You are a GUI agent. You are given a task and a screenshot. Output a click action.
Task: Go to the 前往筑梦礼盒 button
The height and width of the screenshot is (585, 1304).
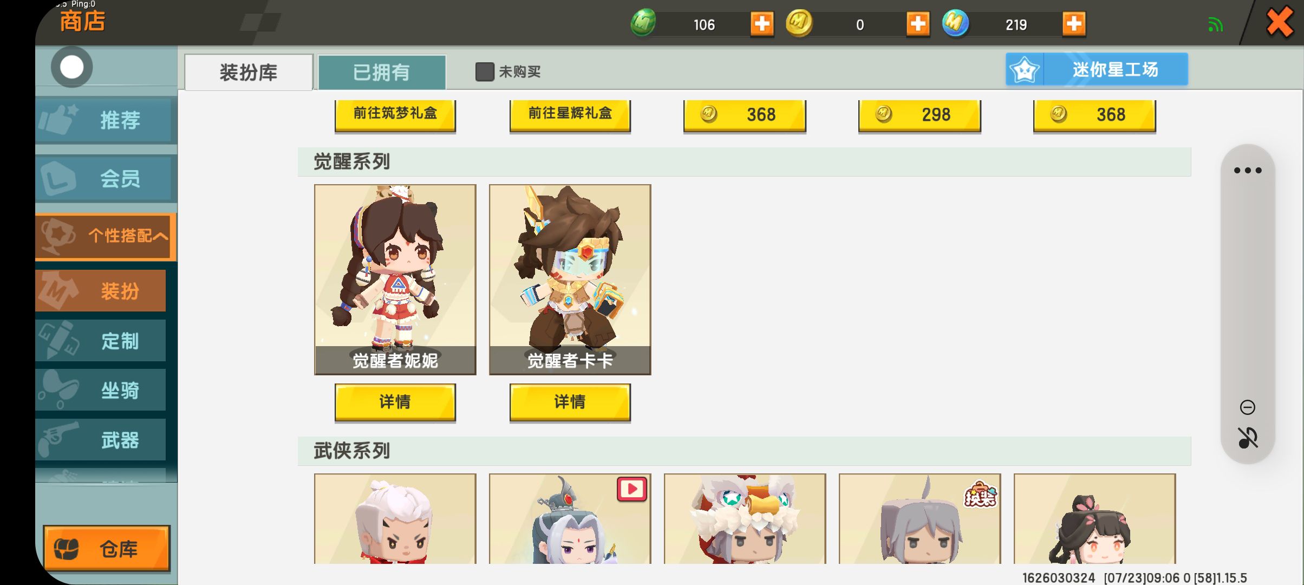tap(395, 114)
